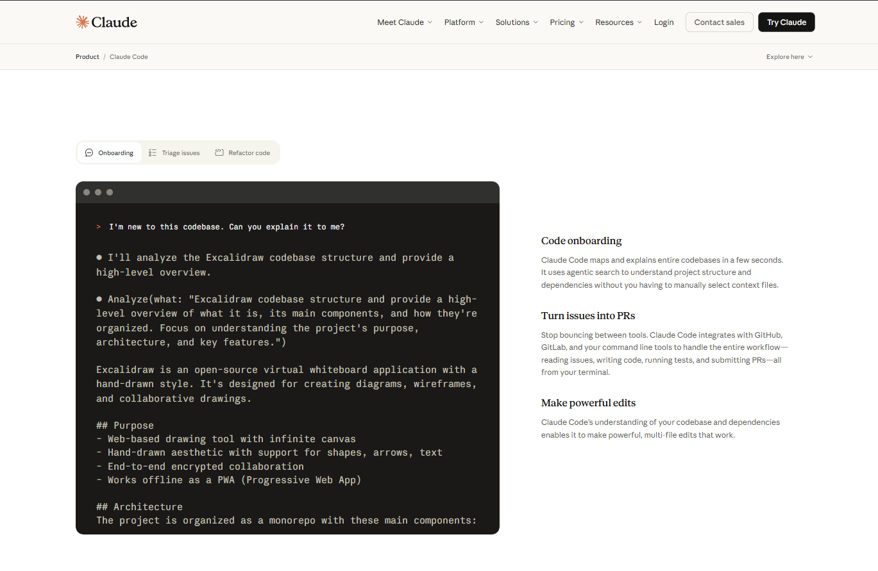Click the Contact sales button
The width and height of the screenshot is (878, 571).
tap(719, 22)
